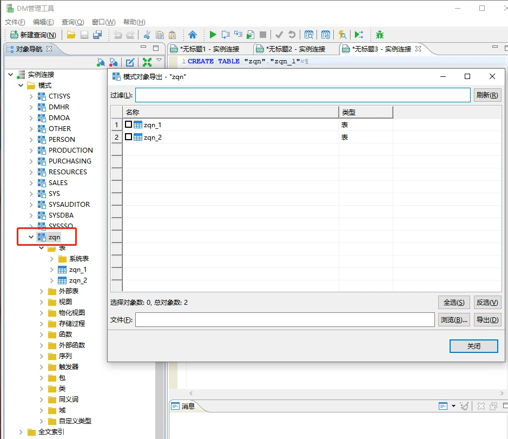Collapse the zqn schema node

(31, 237)
